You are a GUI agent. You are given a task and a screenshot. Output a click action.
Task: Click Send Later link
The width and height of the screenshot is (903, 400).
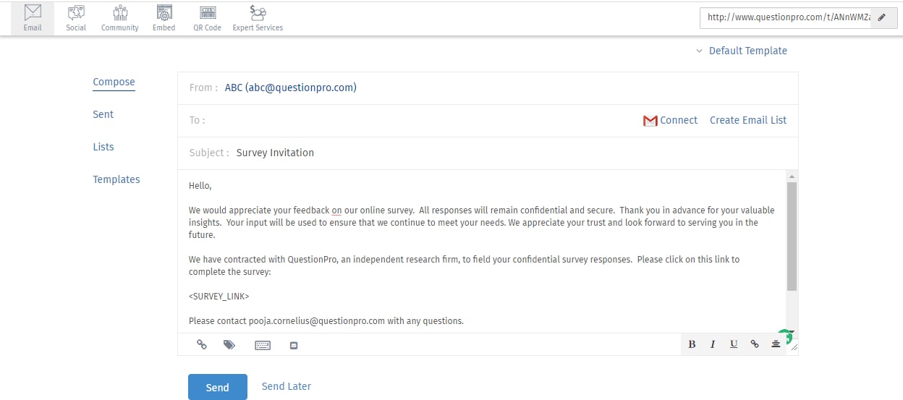[287, 386]
